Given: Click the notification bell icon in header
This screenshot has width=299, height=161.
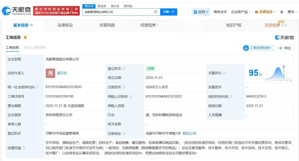Looking at the screenshot, I should pos(282,12).
